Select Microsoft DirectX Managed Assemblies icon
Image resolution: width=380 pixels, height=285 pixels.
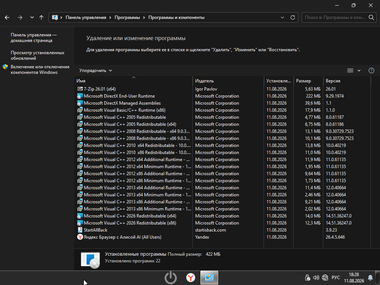pyautogui.click(x=80, y=103)
